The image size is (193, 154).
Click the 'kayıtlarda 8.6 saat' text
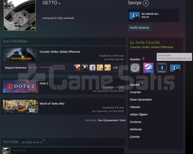pos(113,107)
